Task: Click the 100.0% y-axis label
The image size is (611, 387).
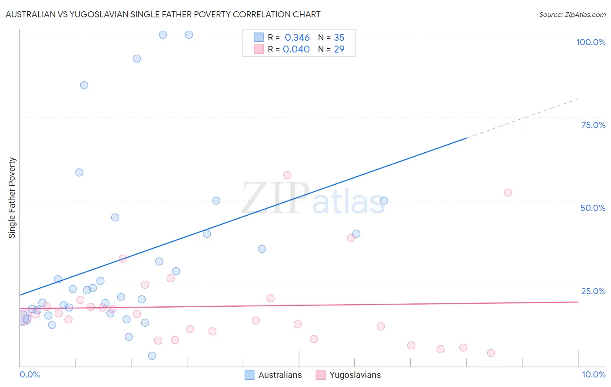Action: [x=591, y=42]
